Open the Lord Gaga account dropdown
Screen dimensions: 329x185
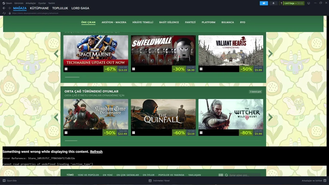click(293, 3)
